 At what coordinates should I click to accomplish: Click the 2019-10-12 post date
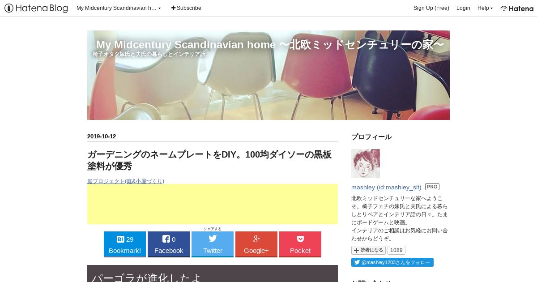[102, 137]
